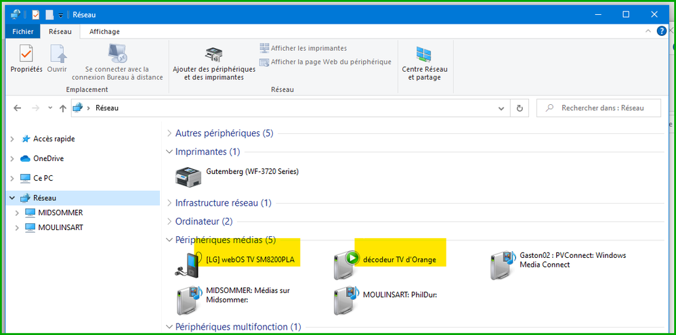Expand the MOULINSART tree node

point(17,227)
